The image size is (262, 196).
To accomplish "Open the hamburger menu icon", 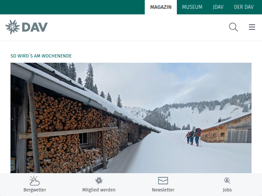I will 252,27.
